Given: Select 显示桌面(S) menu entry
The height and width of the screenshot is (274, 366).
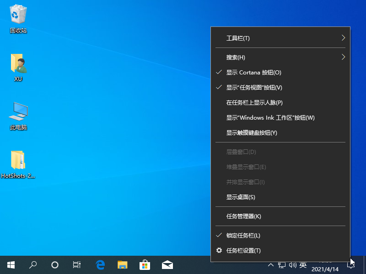Looking at the screenshot, I should pos(241,197).
